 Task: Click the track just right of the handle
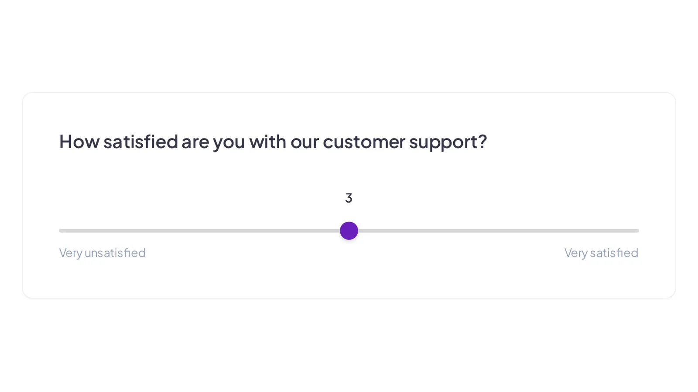[364, 231]
